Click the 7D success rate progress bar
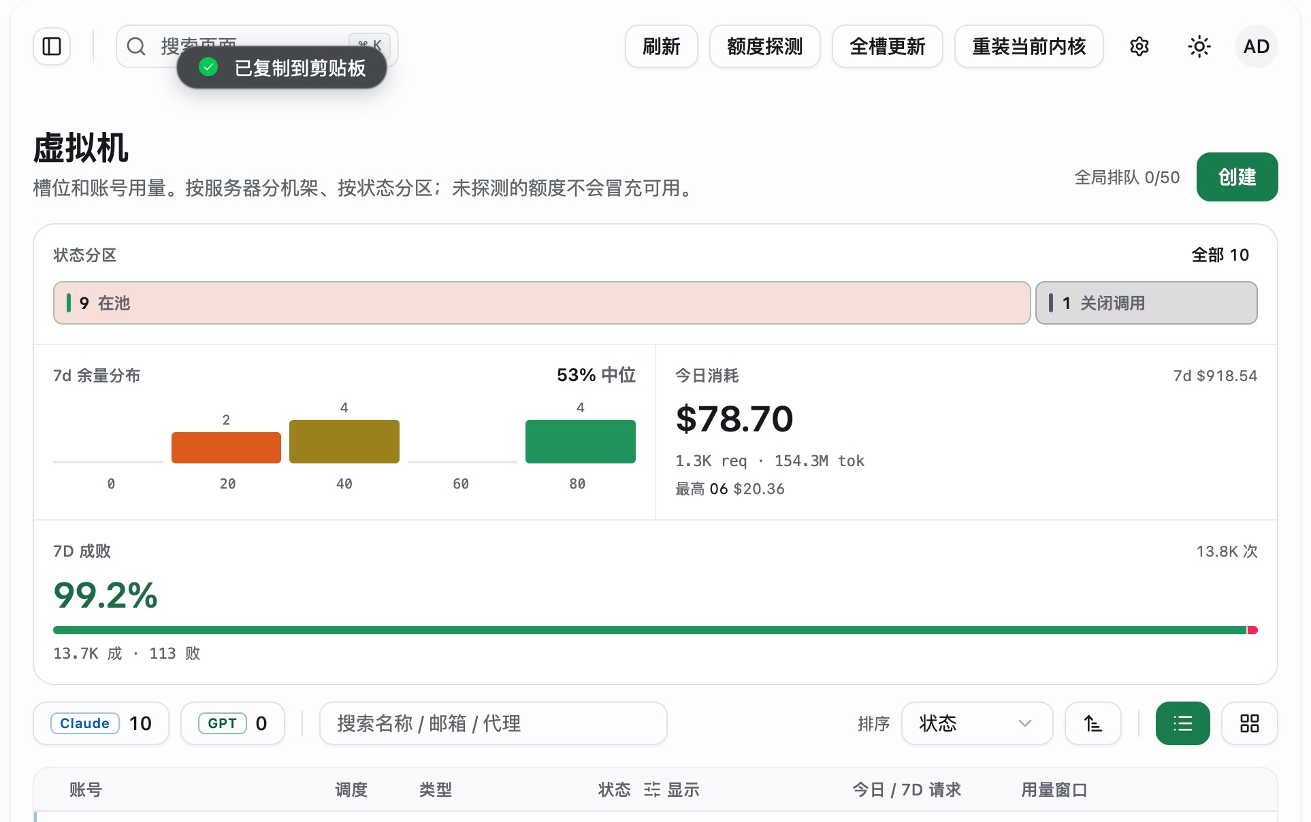Image resolution: width=1311 pixels, height=822 pixels. [x=655, y=630]
